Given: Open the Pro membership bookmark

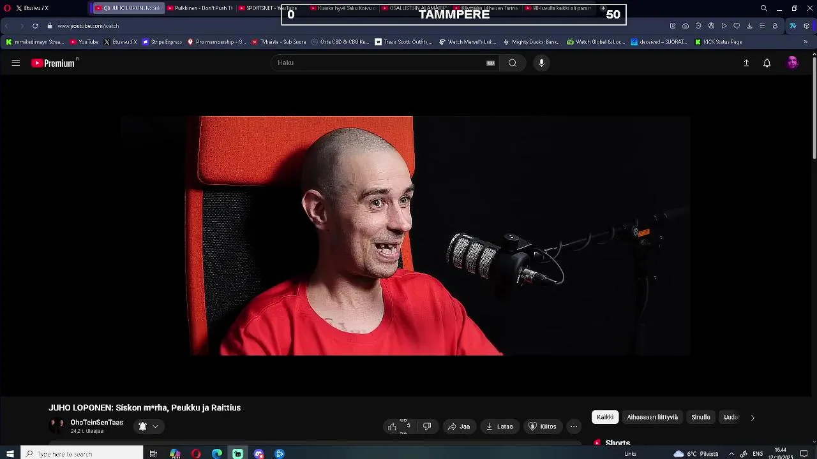Looking at the screenshot, I should coord(216,42).
